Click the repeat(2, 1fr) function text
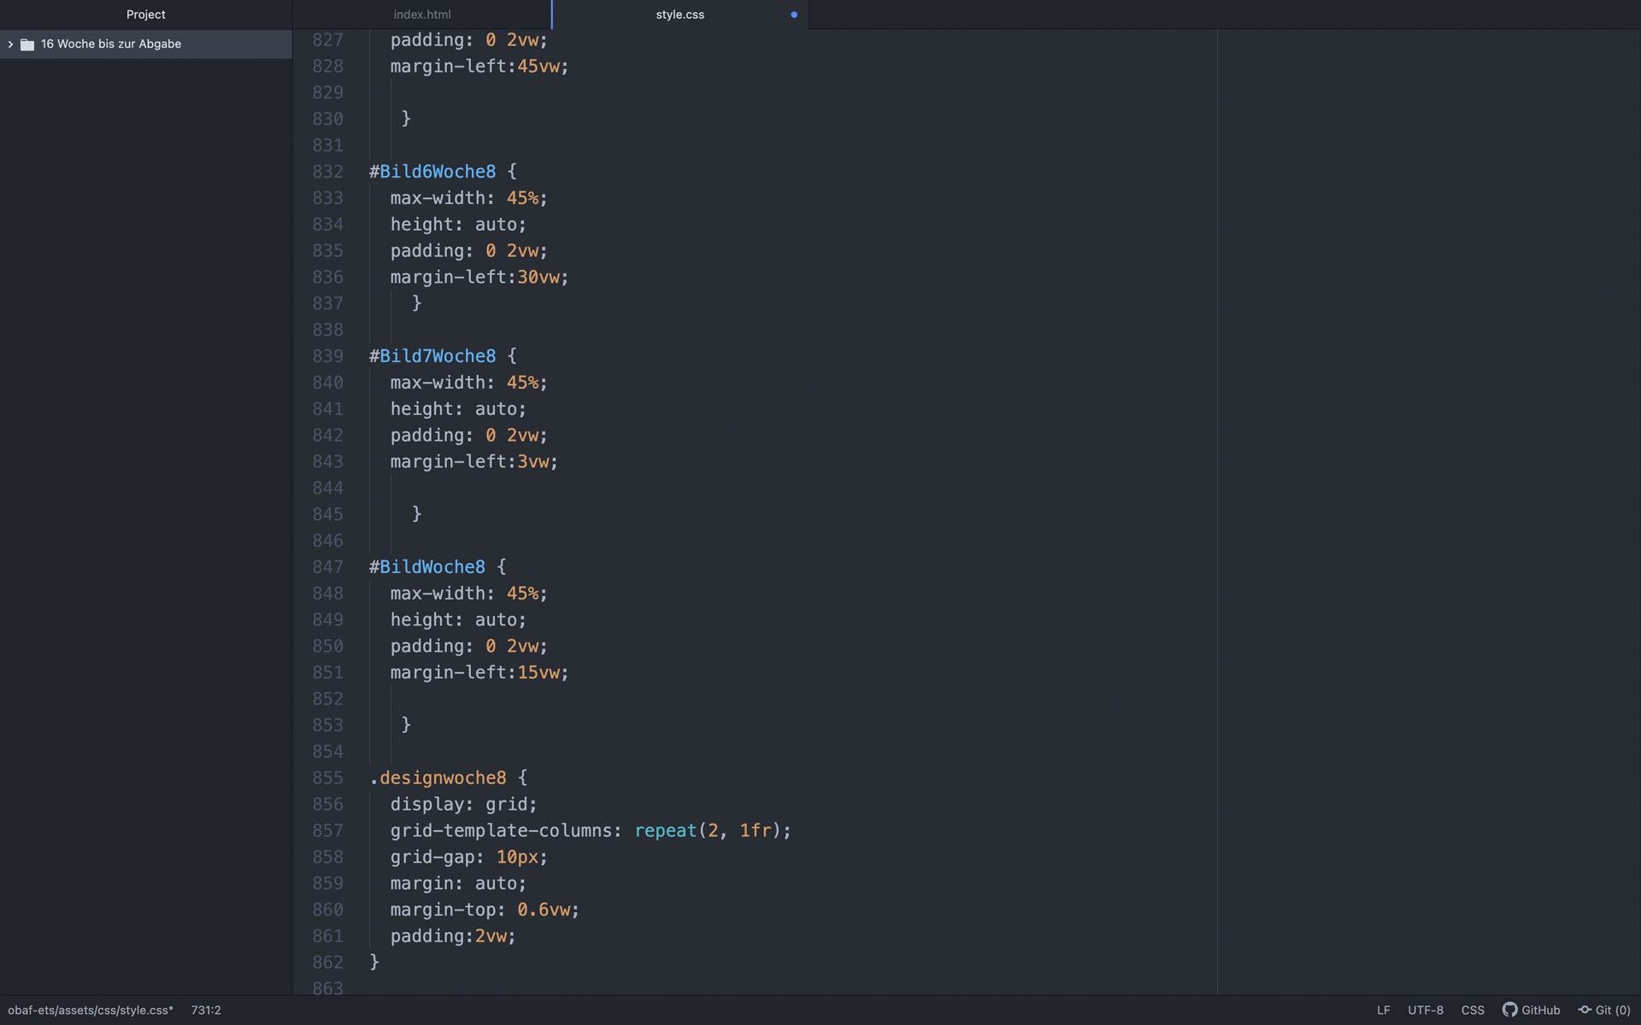 pyautogui.click(x=708, y=831)
